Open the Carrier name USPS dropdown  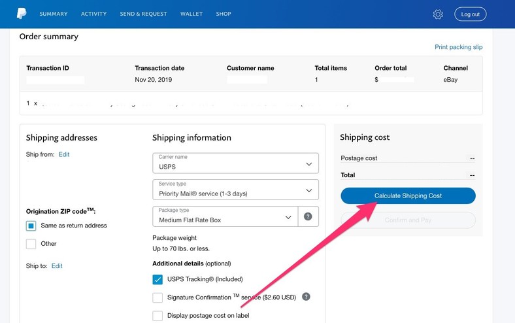point(235,163)
